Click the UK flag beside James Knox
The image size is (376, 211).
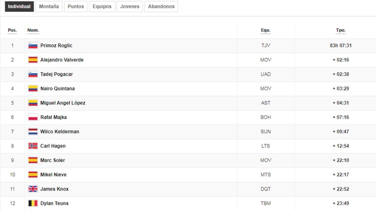[33, 189]
